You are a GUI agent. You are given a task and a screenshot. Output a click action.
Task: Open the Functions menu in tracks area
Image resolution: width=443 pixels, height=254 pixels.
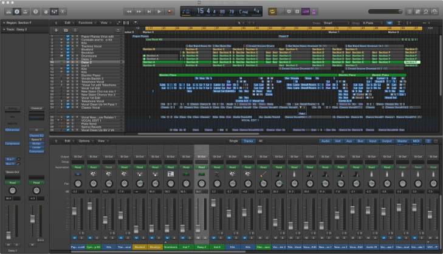[x=86, y=22]
